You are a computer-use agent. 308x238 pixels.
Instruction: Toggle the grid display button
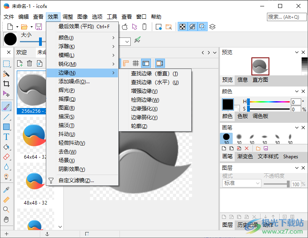click(136, 63)
